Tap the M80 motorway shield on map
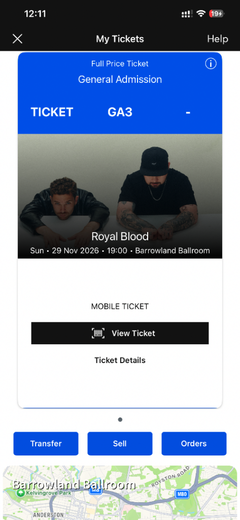 182,494
